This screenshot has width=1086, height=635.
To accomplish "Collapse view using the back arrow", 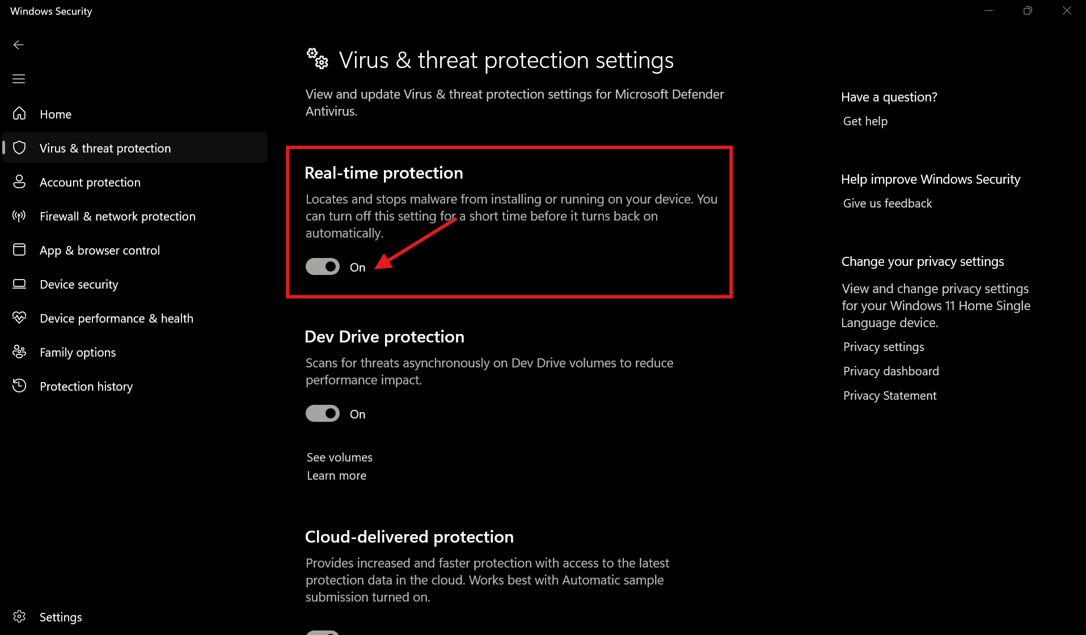I will [18, 44].
